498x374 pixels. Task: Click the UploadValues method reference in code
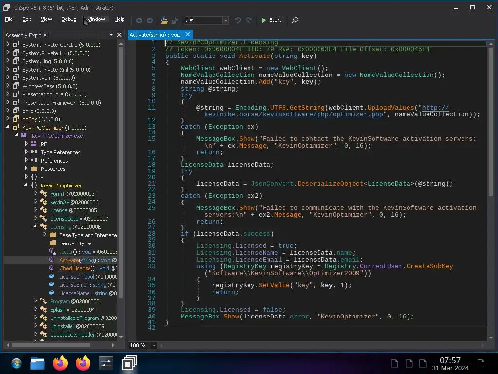coord(391,108)
